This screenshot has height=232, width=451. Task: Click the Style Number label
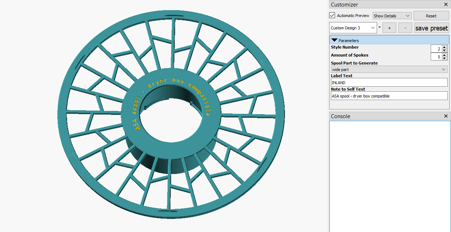point(345,47)
